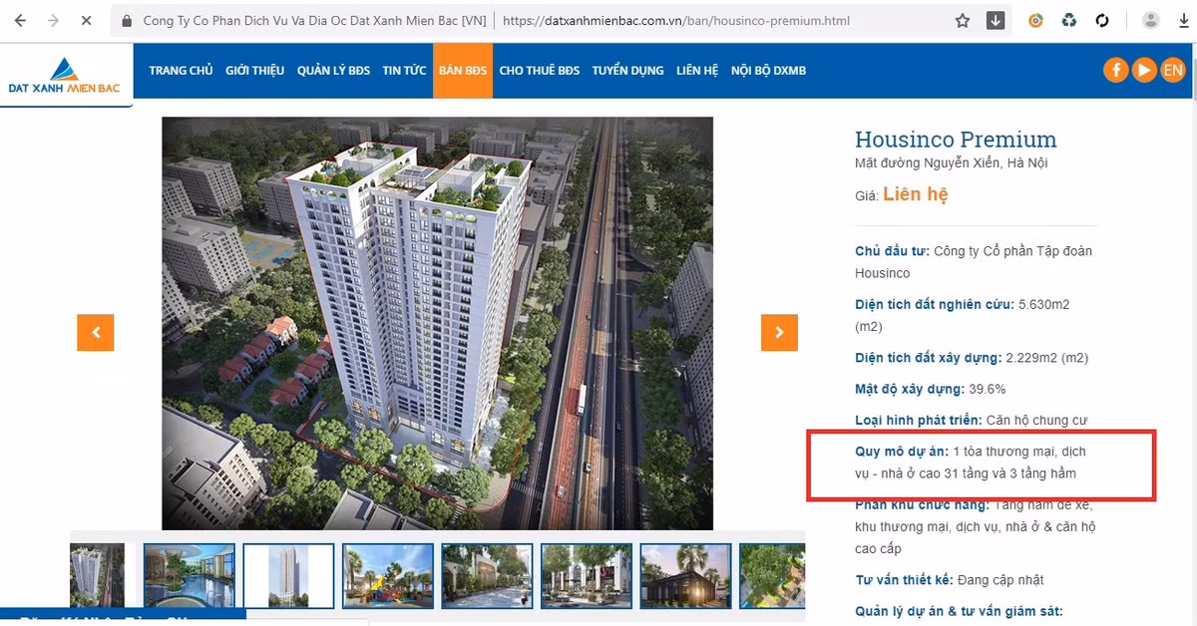Reload the page with the refresh icon
1197x626 pixels.
(x=1102, y=19)
